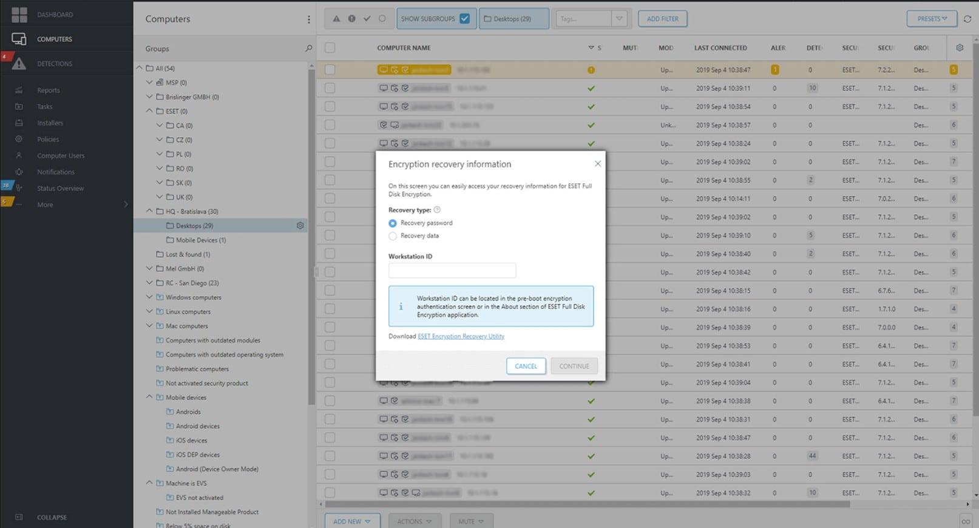Viewport: 979px width, 528px height.
Task: Filter by error status circle icon
Action: [351, 19]
